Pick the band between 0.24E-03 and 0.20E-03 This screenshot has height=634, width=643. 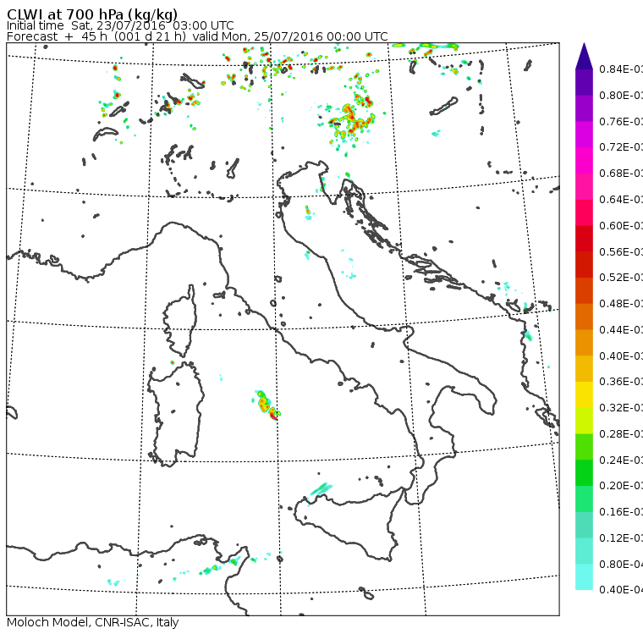584,473
